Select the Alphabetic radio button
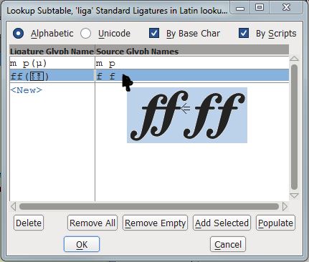Image resolution: width=309 pixels, height=262 pixels. tap(19, 34)
